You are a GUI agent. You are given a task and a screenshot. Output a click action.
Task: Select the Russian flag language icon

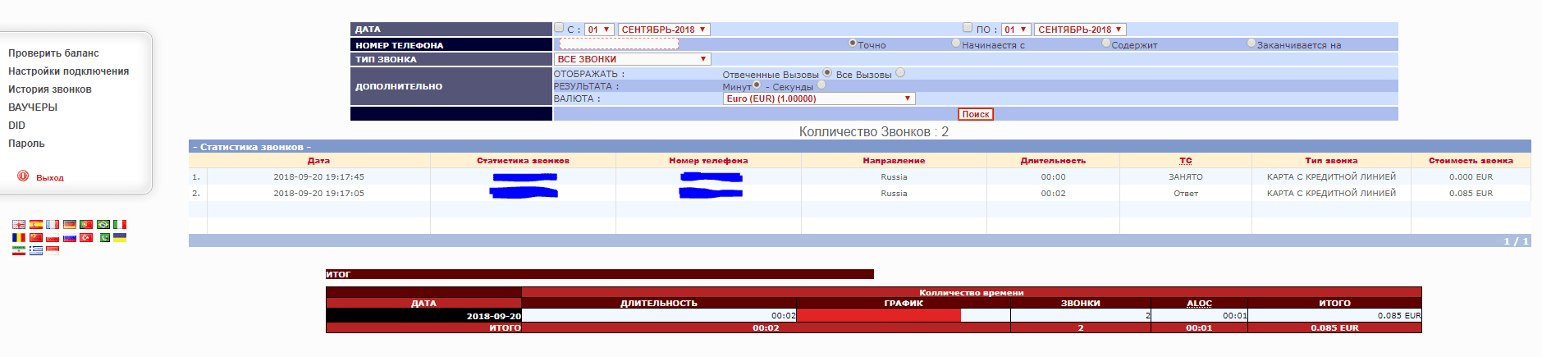click(70, 238)
